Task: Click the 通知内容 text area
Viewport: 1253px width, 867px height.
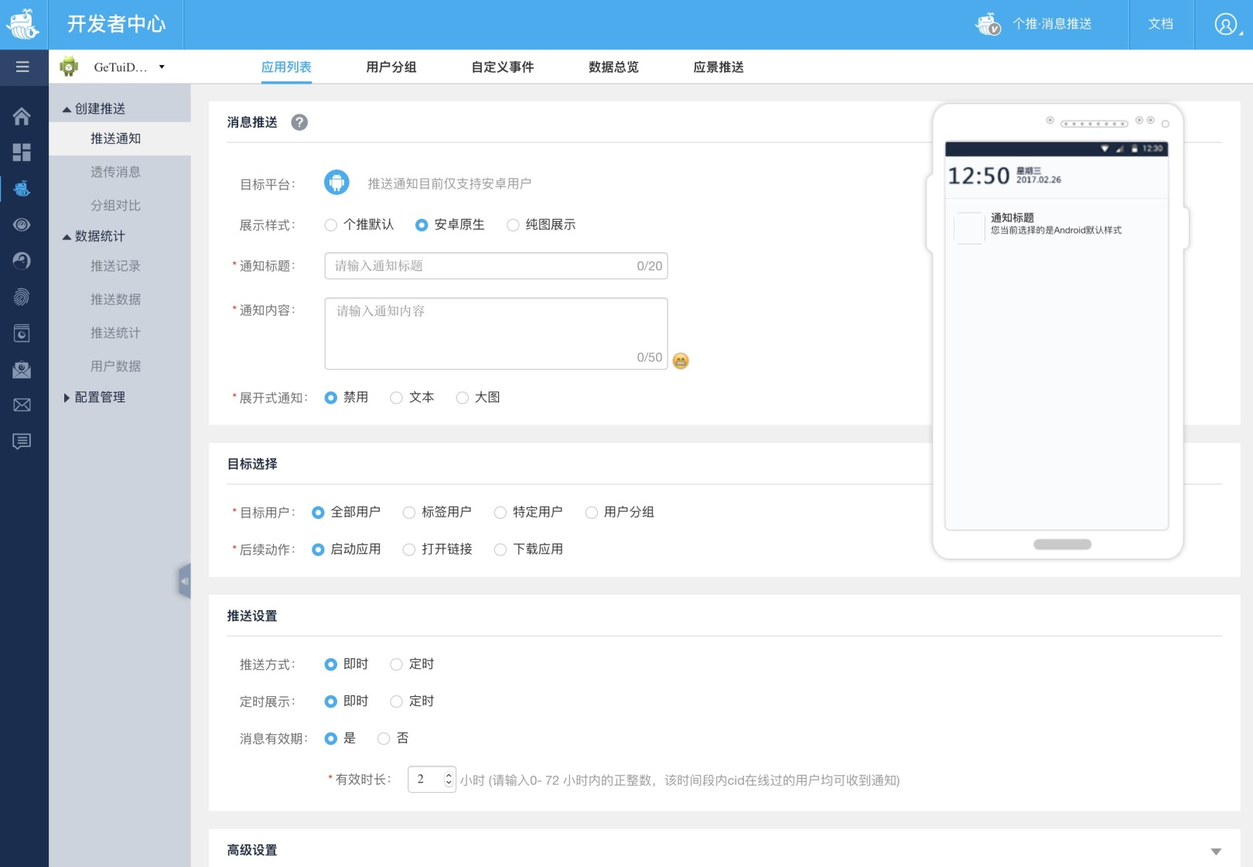Action: pyautogui.click(x=496, y=333)
